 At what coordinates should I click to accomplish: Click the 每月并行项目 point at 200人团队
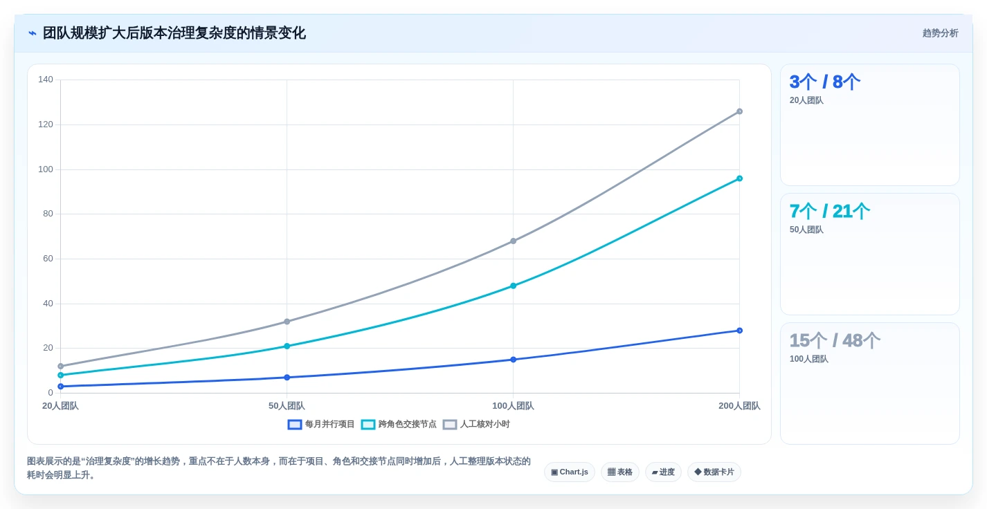click(x=739, y=331)
